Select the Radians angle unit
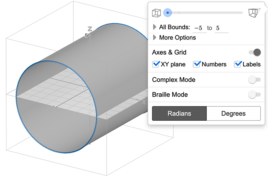268x177 pixels. (179, 113)
